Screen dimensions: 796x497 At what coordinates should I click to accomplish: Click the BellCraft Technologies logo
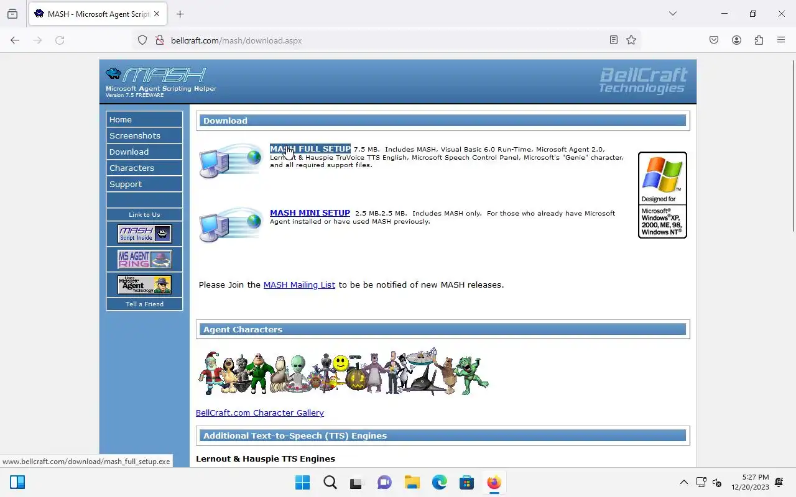[x=643, y=81]
